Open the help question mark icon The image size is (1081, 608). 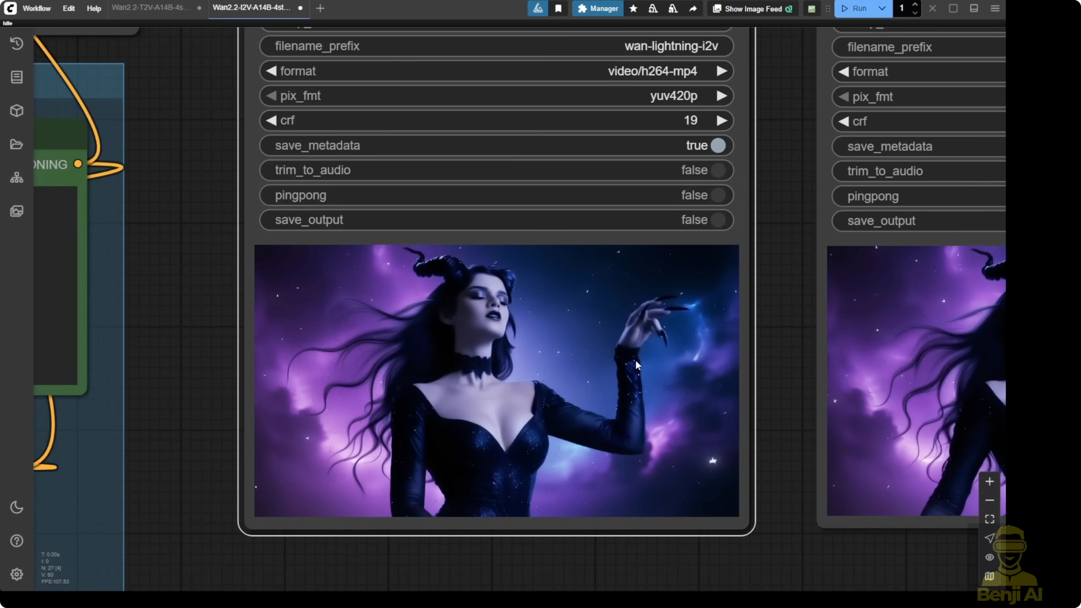point(17,541)
